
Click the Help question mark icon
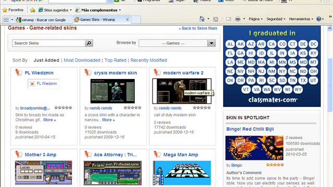[318, 19]
